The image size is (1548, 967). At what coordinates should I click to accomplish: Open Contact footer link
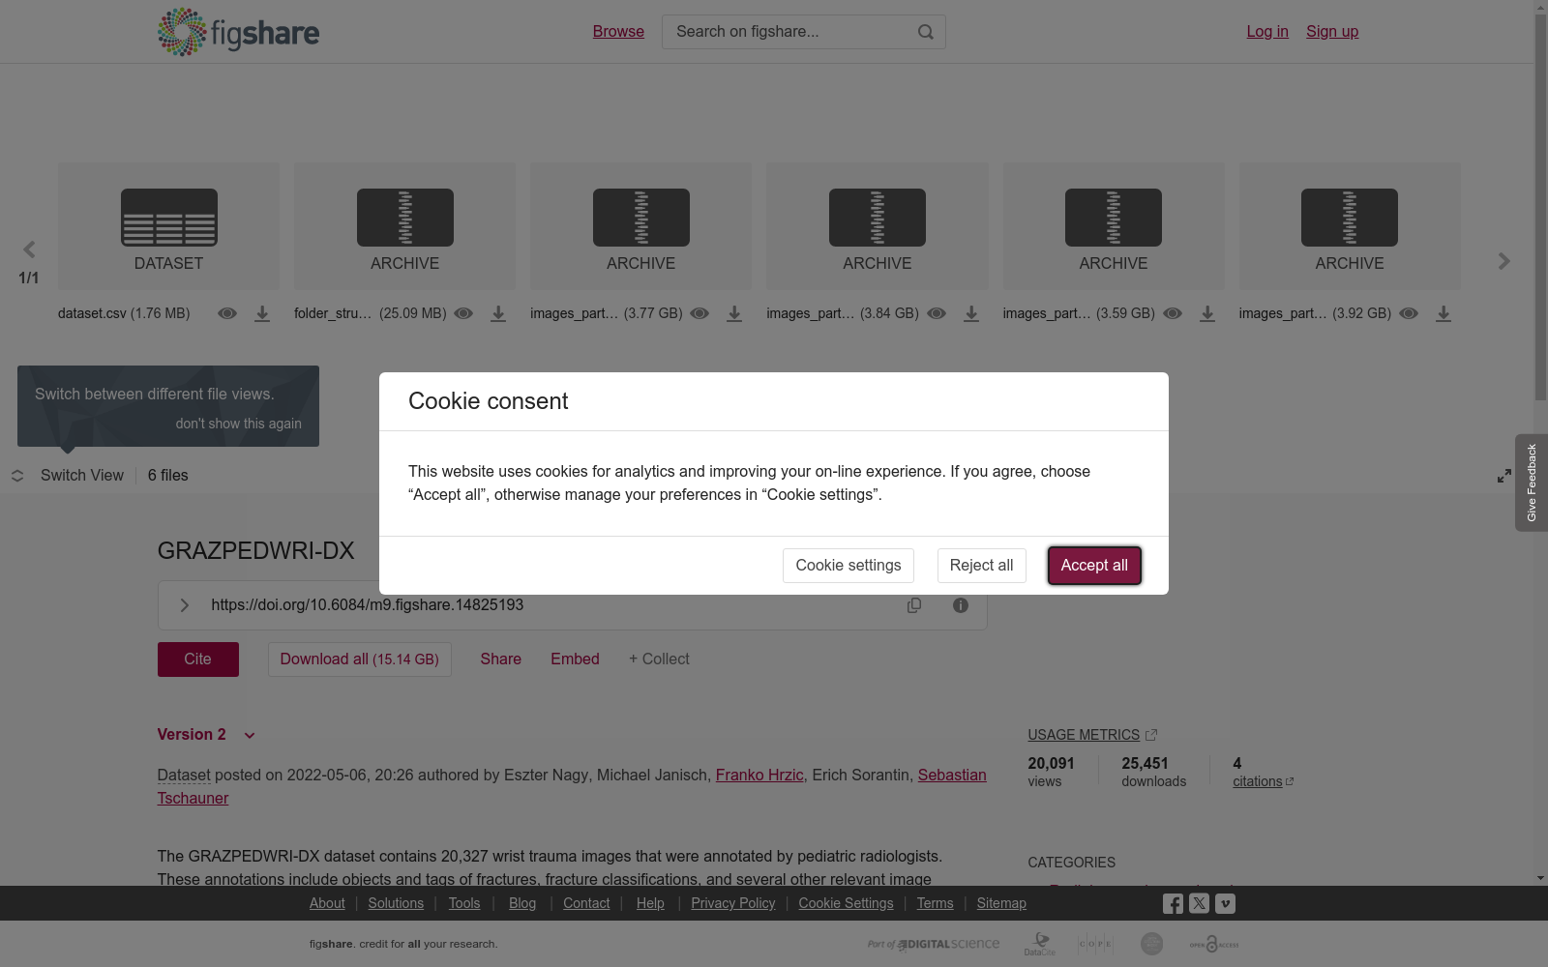(586, 903)
